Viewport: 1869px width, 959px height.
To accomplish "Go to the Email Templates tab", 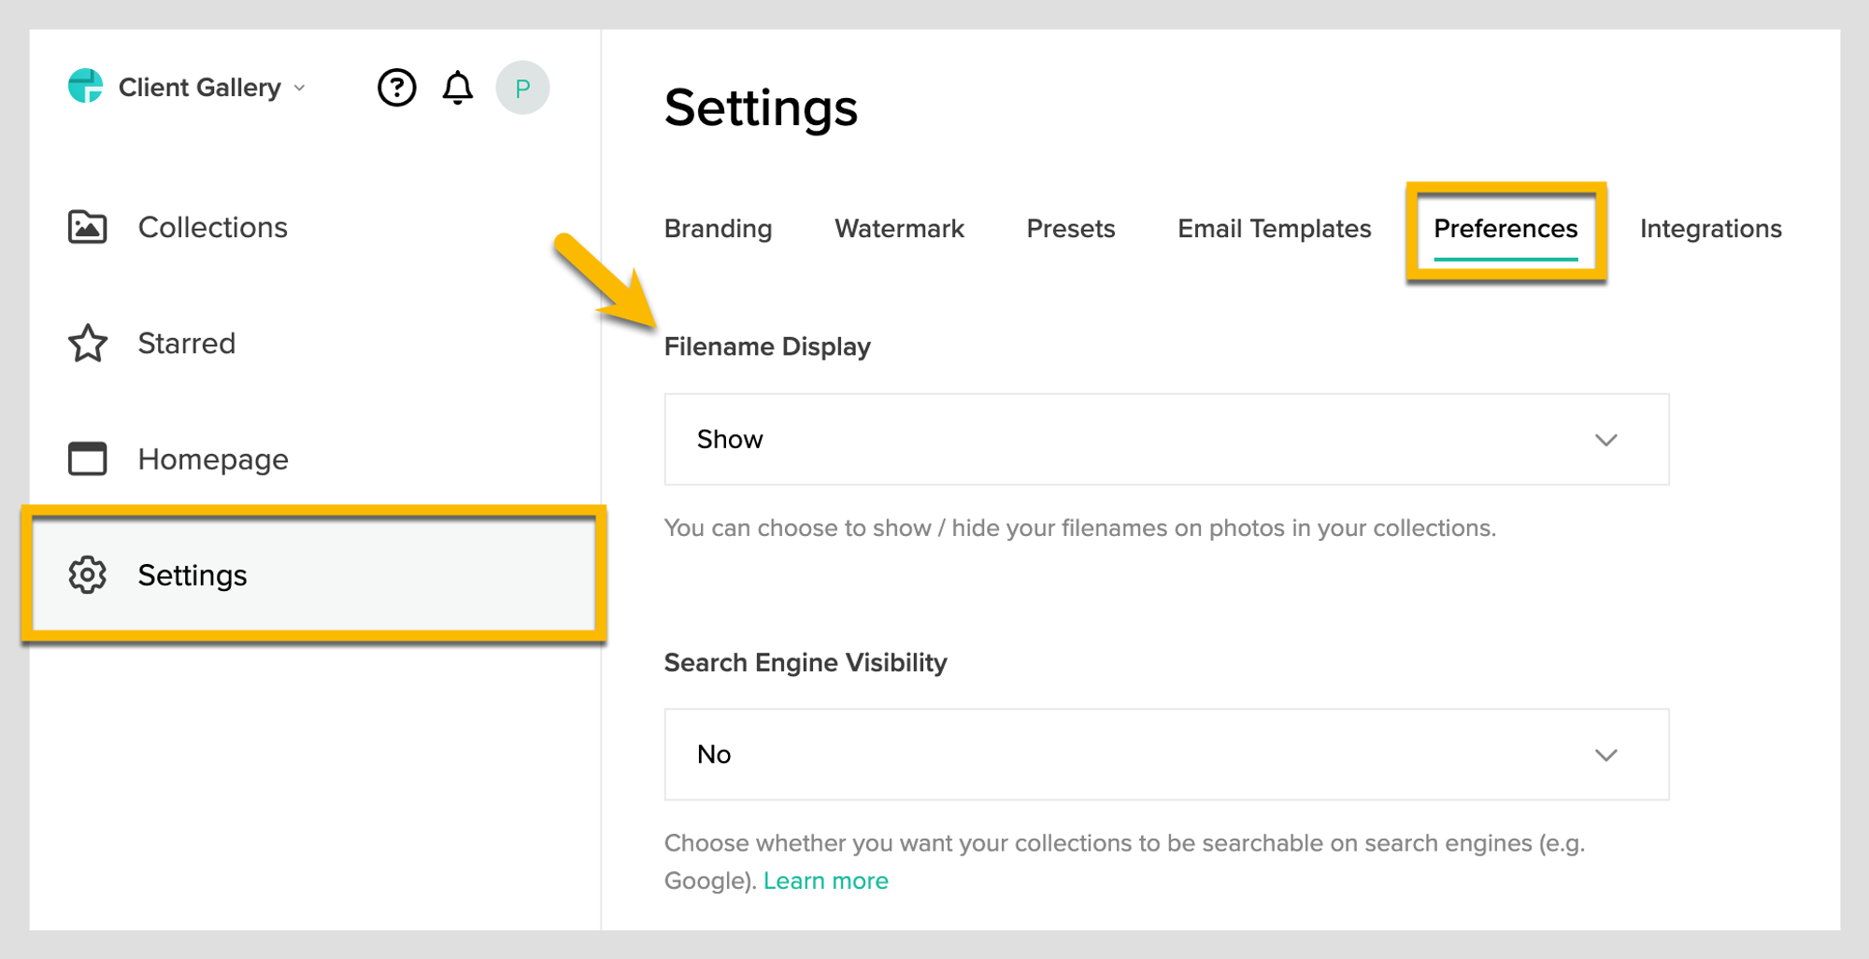I will point(1274,229).
